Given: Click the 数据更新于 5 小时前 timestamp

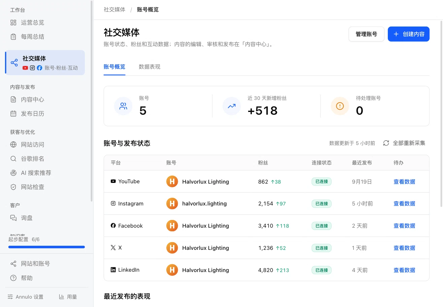Looking at the screenshot, I should pyautogui.click(x=352, y=143).
